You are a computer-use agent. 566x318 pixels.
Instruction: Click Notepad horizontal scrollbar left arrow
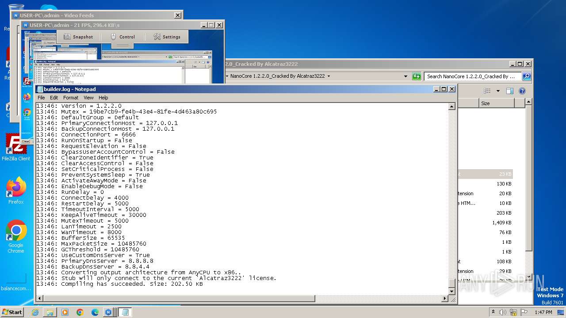pos(39,299)
